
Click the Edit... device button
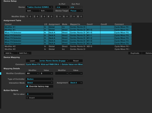[x=46, y=11]
